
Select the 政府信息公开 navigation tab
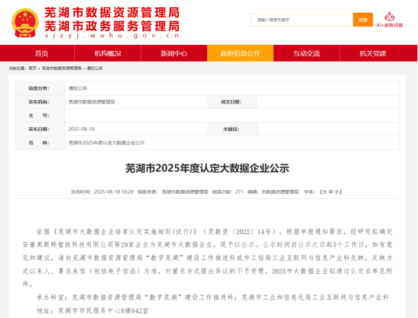point(240,53)
